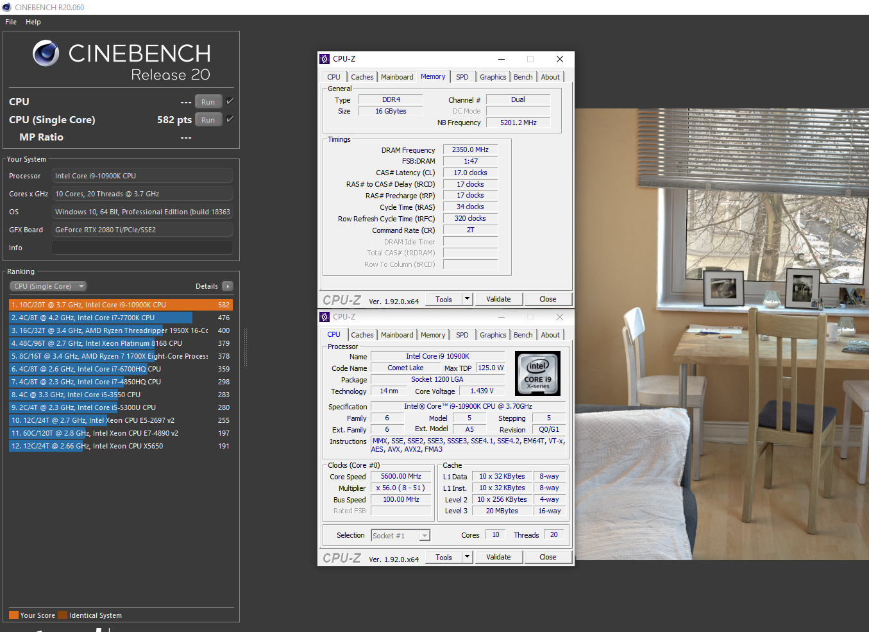Toggle the CPU (Single Core) test checkbox

pos(230,119)
